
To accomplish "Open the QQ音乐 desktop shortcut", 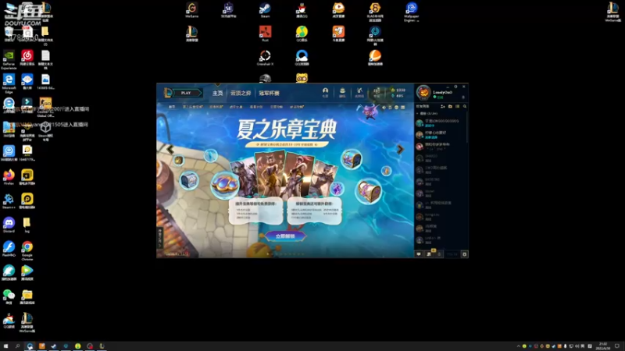I will tap(302, 34).
